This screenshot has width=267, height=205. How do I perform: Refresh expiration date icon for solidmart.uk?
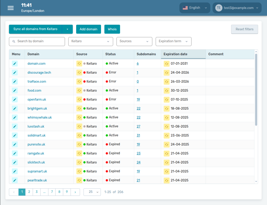pyautogui.click(x=166, y=136)
